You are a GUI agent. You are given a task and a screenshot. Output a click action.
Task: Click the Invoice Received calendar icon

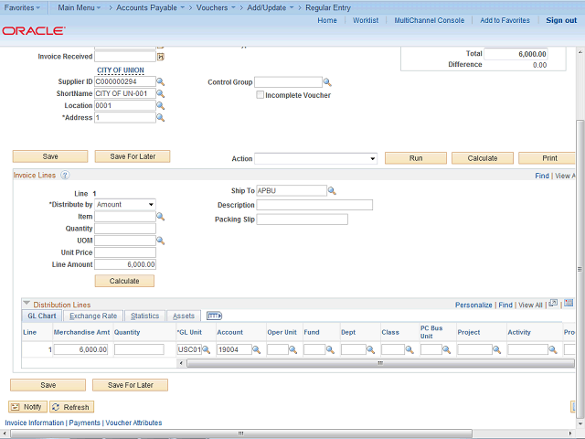point(160,57)
